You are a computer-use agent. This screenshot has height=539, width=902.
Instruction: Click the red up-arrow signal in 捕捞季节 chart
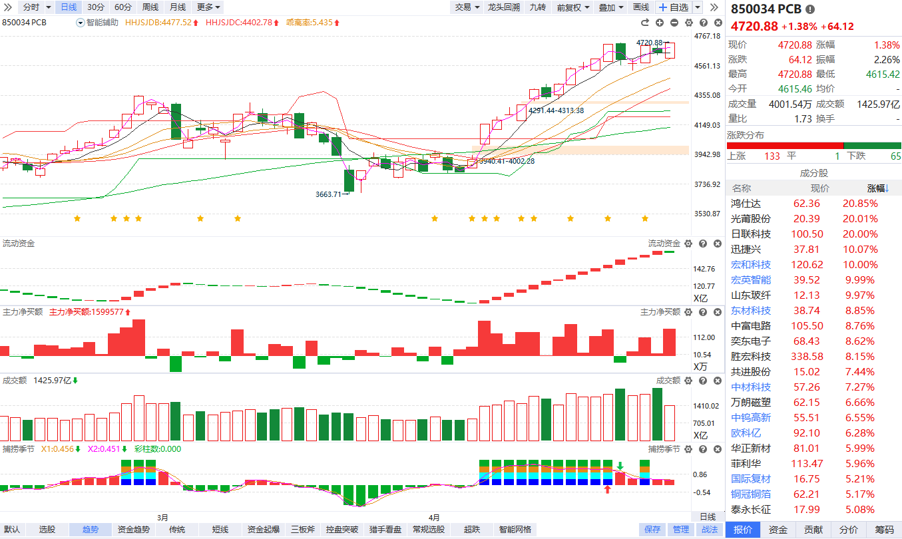(x=607, y=490)
